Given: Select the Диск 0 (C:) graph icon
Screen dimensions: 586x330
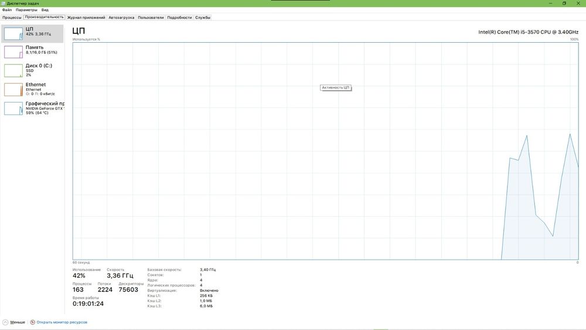Looking at the screenshot, I should coord(13,71).
